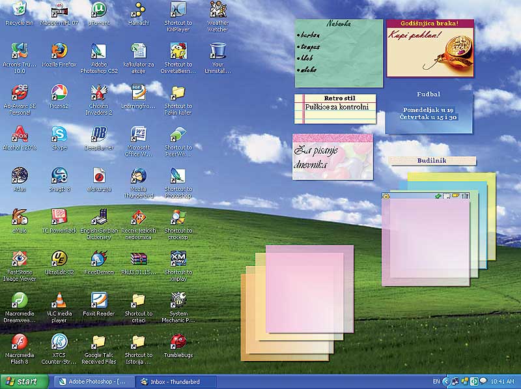Click the trash icon on the pink note toolbar
521x389 pixels.
[x=465, y=196]
